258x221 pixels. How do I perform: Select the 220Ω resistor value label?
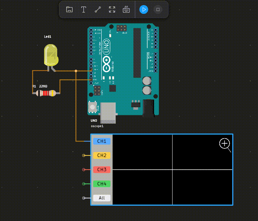click(43, 86)
